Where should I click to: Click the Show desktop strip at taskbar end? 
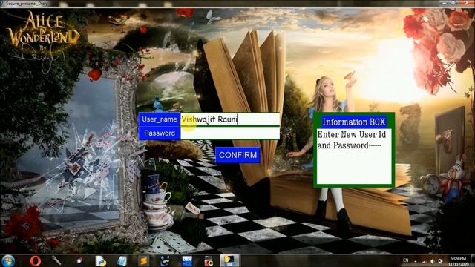pyautogui.click(x=473, y=260)
